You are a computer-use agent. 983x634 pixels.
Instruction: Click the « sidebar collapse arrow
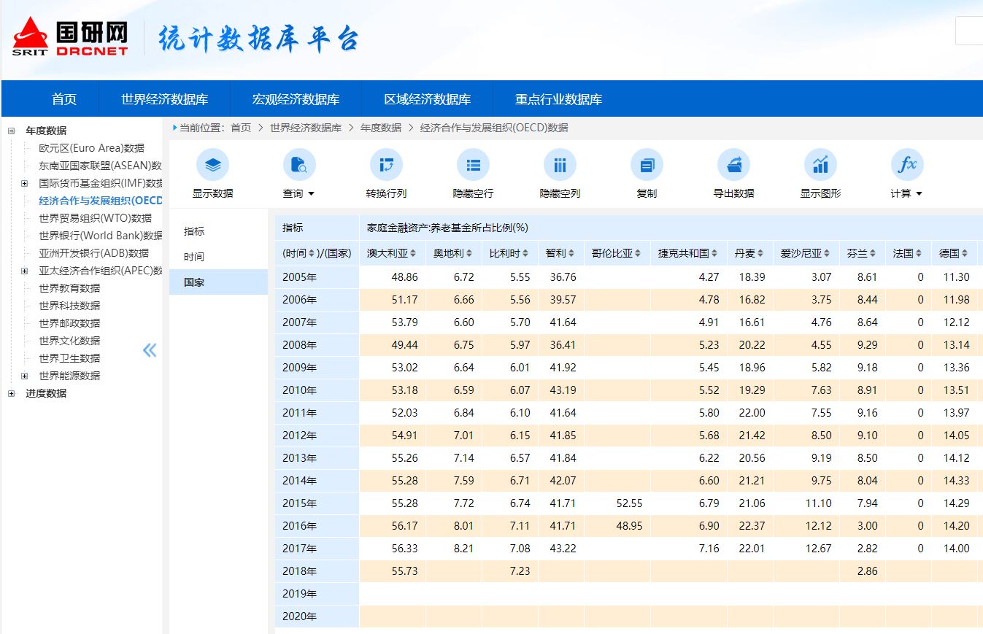click(149, 350)
